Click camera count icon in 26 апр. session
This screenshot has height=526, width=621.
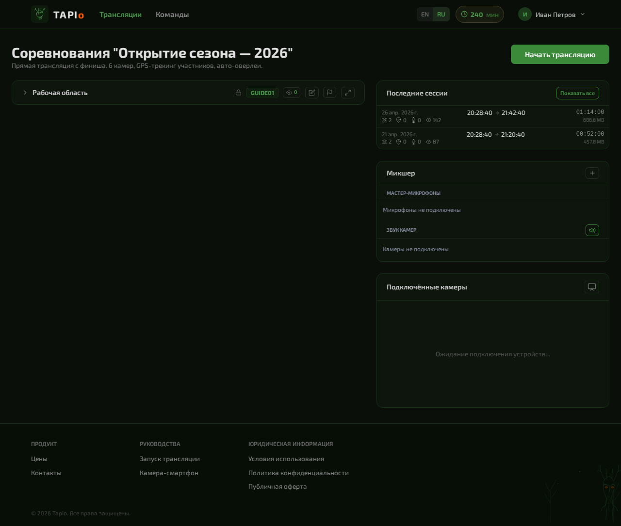(385, 120)
